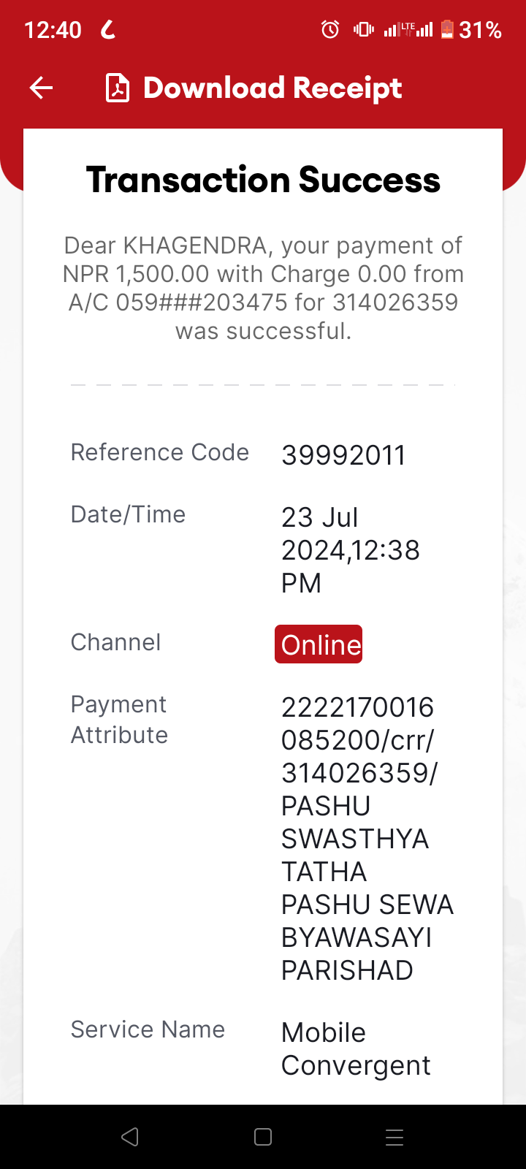This screenshot has width=526, height=1169.
Task: Tap the Android home square button
Action: [x=263, y=1137]
